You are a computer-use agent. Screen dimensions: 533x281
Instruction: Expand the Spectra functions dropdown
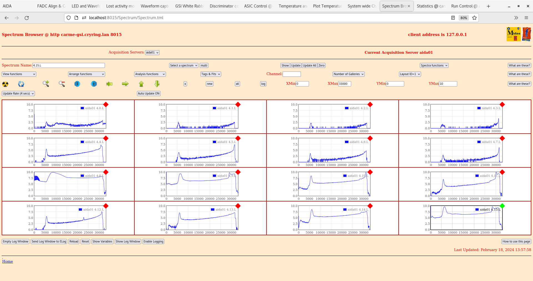click(x=434, y=66)
